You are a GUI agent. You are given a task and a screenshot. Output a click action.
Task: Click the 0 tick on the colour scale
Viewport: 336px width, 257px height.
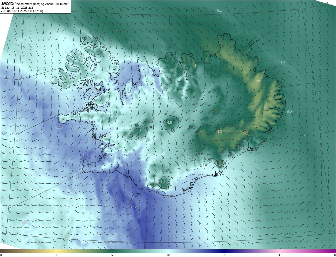(1, 255)
